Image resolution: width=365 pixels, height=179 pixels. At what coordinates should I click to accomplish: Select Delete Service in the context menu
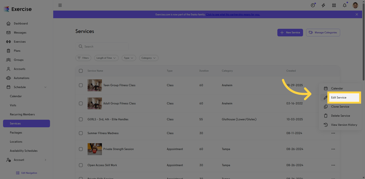pos(340,116)
